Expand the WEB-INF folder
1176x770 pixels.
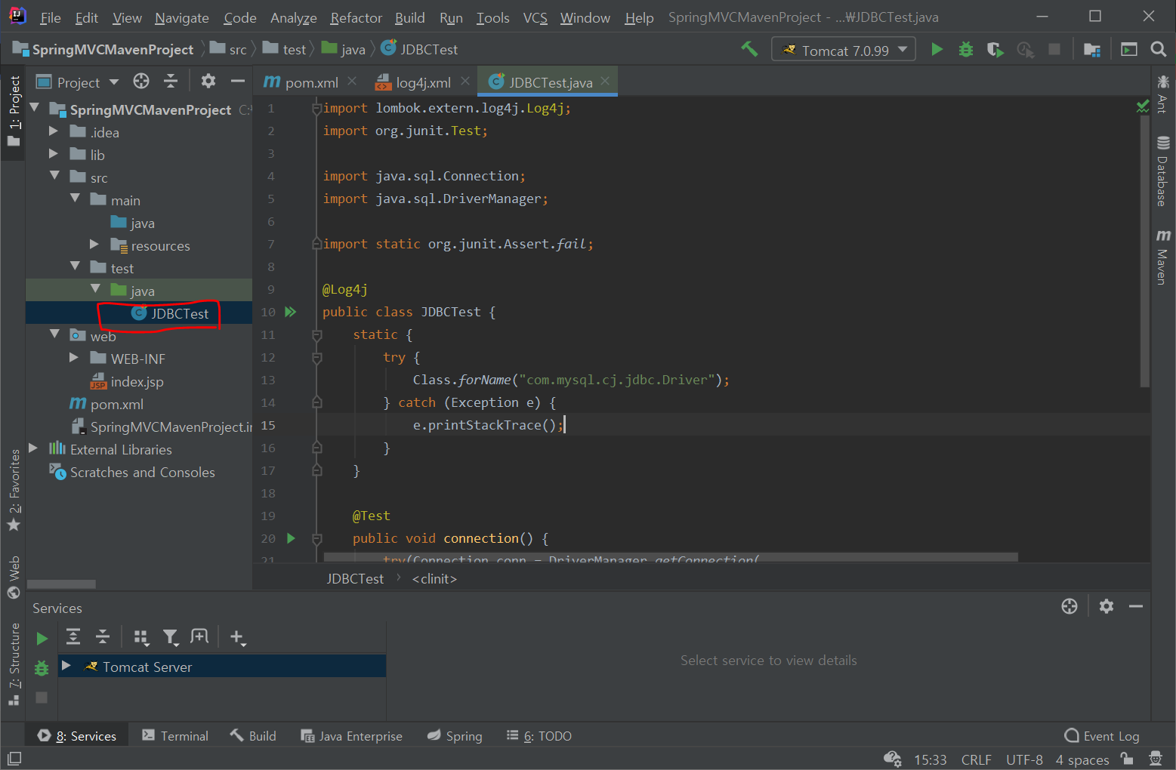[x=74, y=357]
